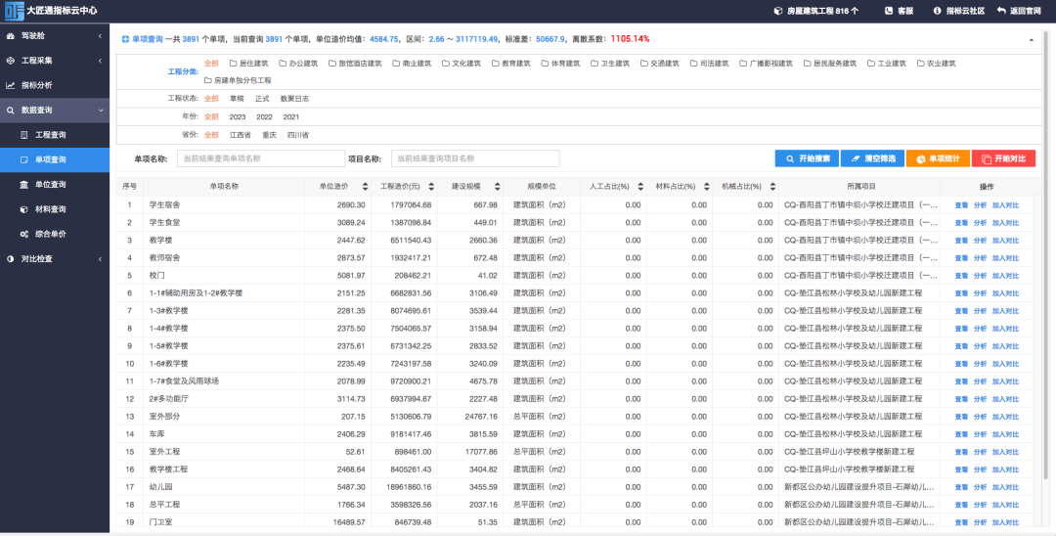
Task: Open 单位查询 in the sidebar
Action: tap(55, 185)
